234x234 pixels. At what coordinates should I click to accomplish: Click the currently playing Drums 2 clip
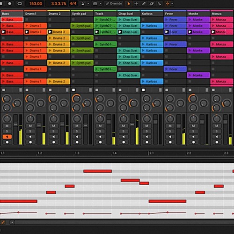point(58,32)
